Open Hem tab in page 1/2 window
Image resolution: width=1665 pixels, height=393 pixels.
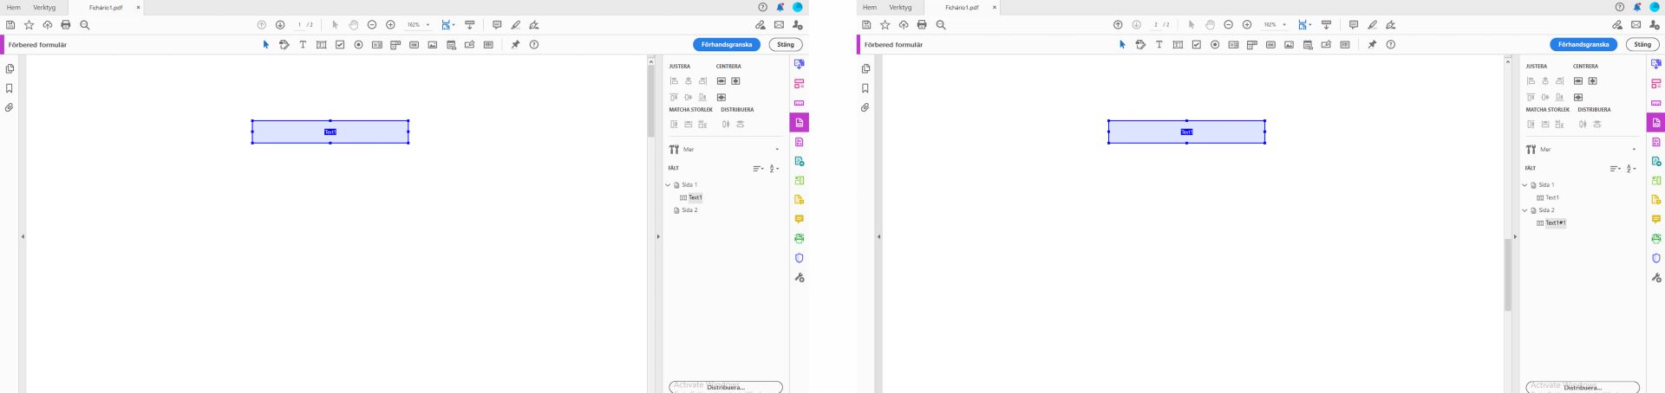(14, 8)
